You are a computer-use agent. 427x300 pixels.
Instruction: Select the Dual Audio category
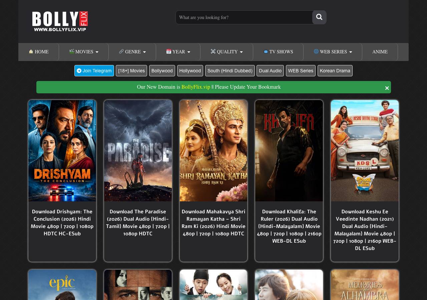pos(270,71)
